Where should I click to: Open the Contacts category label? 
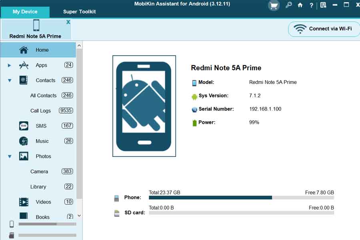pyautogui.click(x=46, y=80)
